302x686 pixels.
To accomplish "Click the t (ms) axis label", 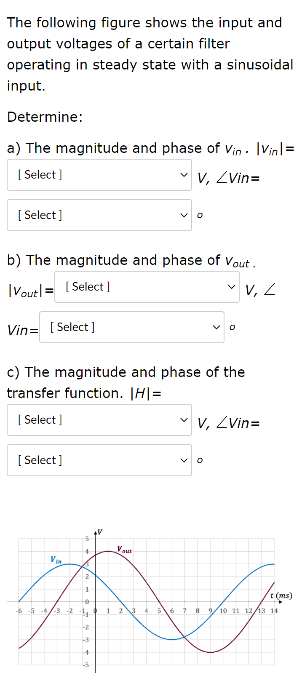I will click(x=281, y=595).
